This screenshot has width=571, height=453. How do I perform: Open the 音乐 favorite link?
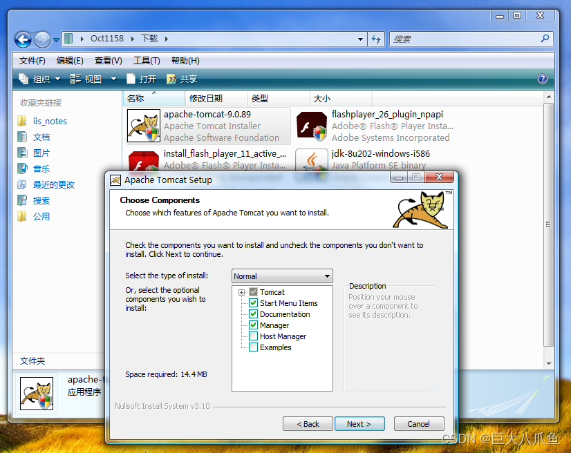[x=41, y=168]
